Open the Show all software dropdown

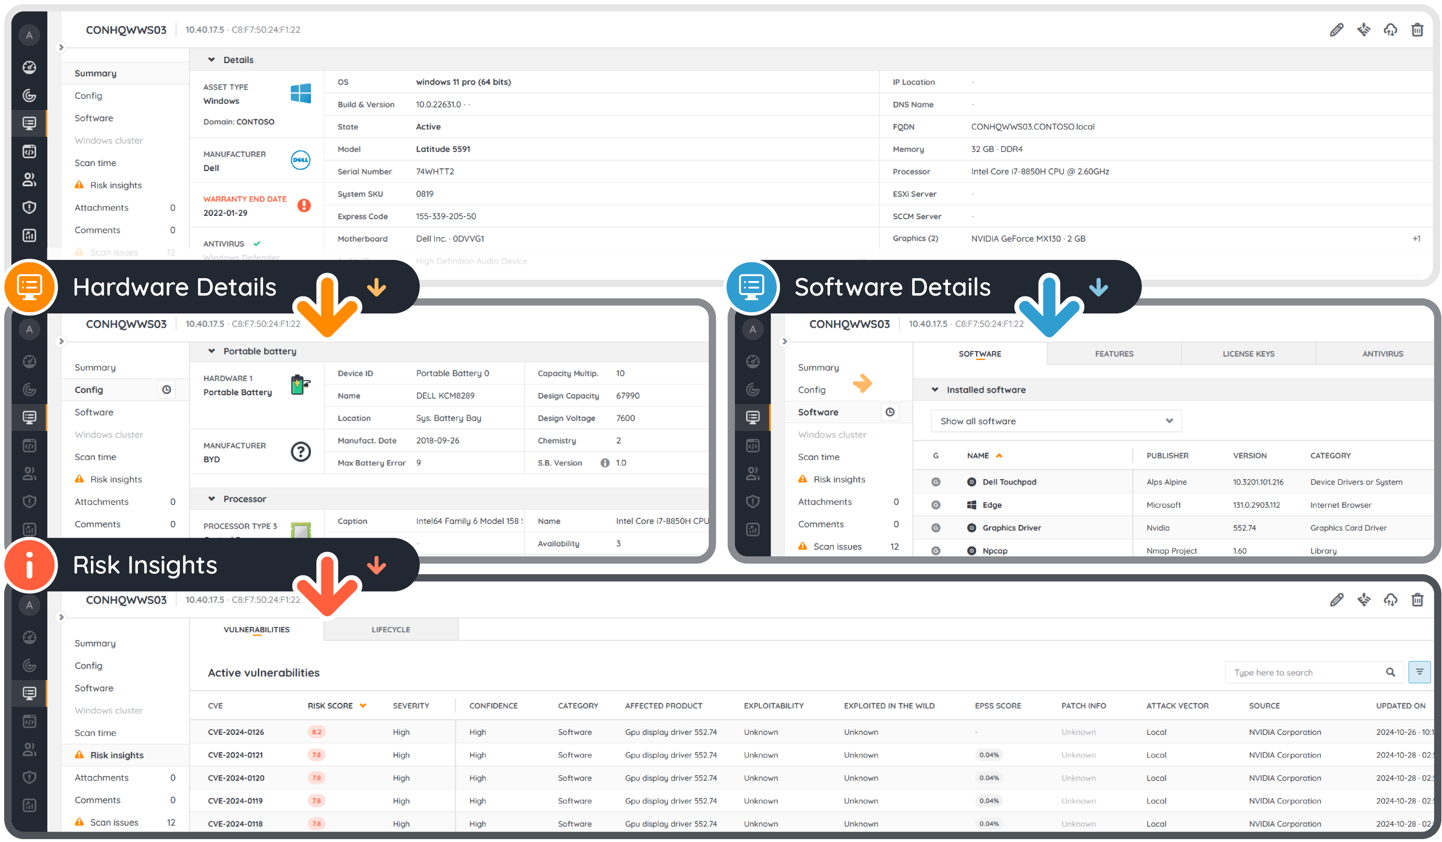point(1056,421)
